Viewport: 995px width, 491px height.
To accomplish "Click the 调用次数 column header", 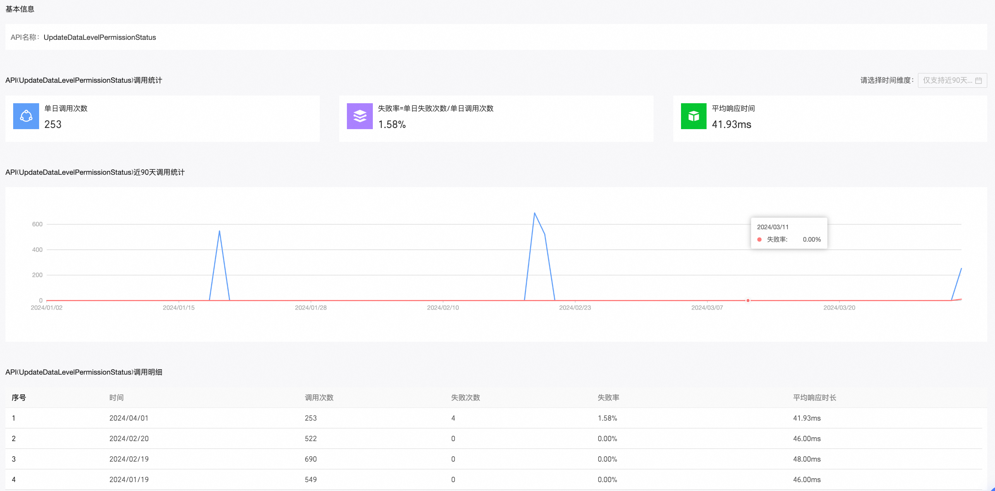I will [x=319, y=397].
